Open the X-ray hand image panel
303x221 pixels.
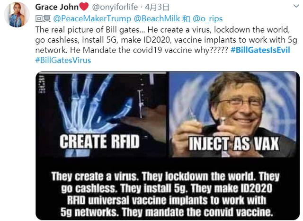point(101,115)
